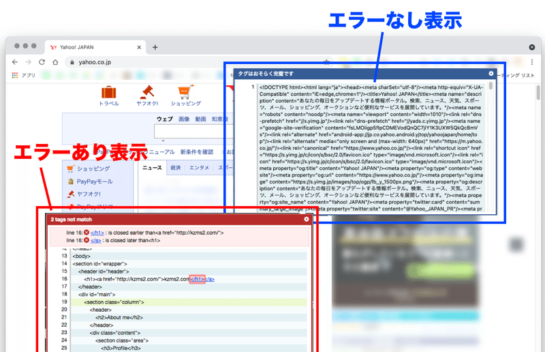Screen dimensions: 545x352
Task: Jump to </a> in the error list
Action: pos(95,241)
